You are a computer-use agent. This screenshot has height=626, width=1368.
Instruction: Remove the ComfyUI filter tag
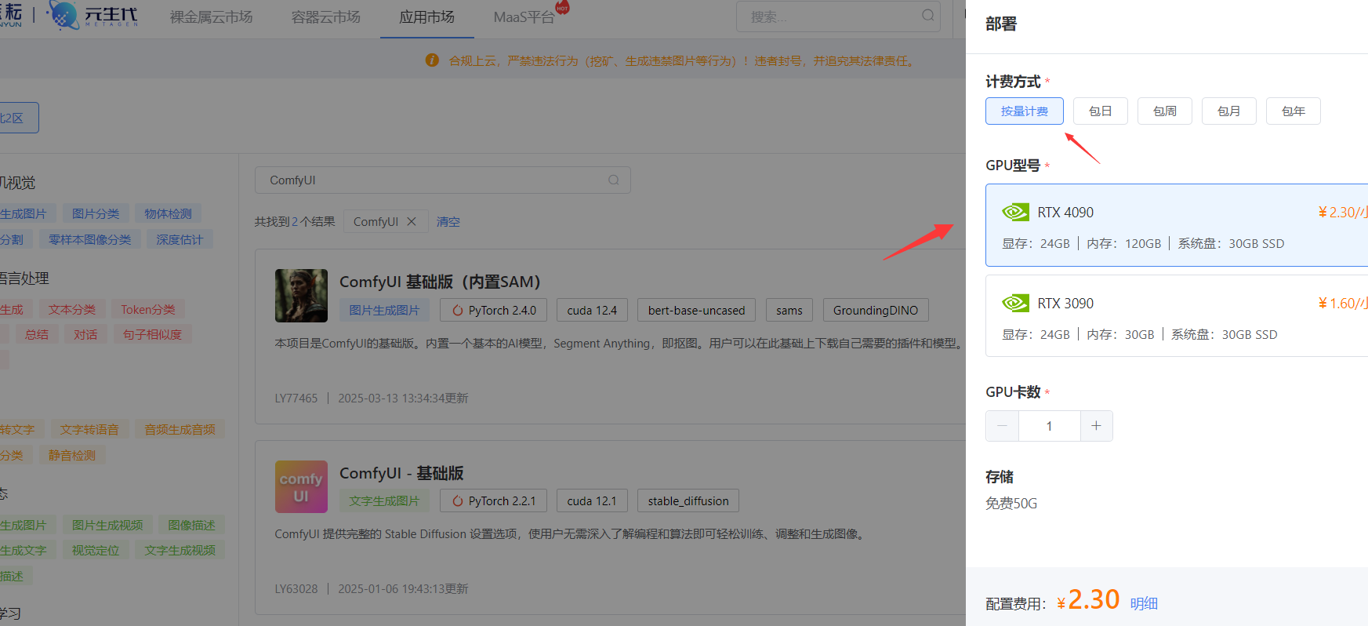[x=411, y=222]
